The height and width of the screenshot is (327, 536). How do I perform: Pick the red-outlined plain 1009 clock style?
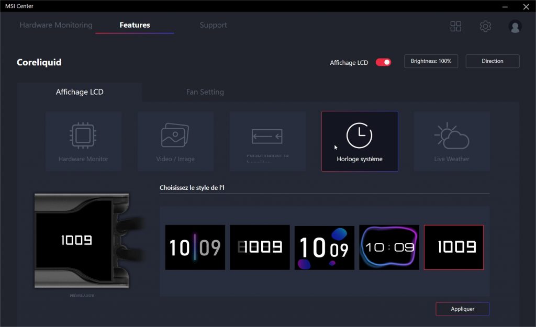pyautogui.click(x=454, y=247)
